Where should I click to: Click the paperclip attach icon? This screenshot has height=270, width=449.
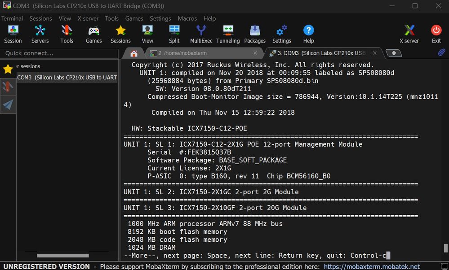[x=441, y=52]
